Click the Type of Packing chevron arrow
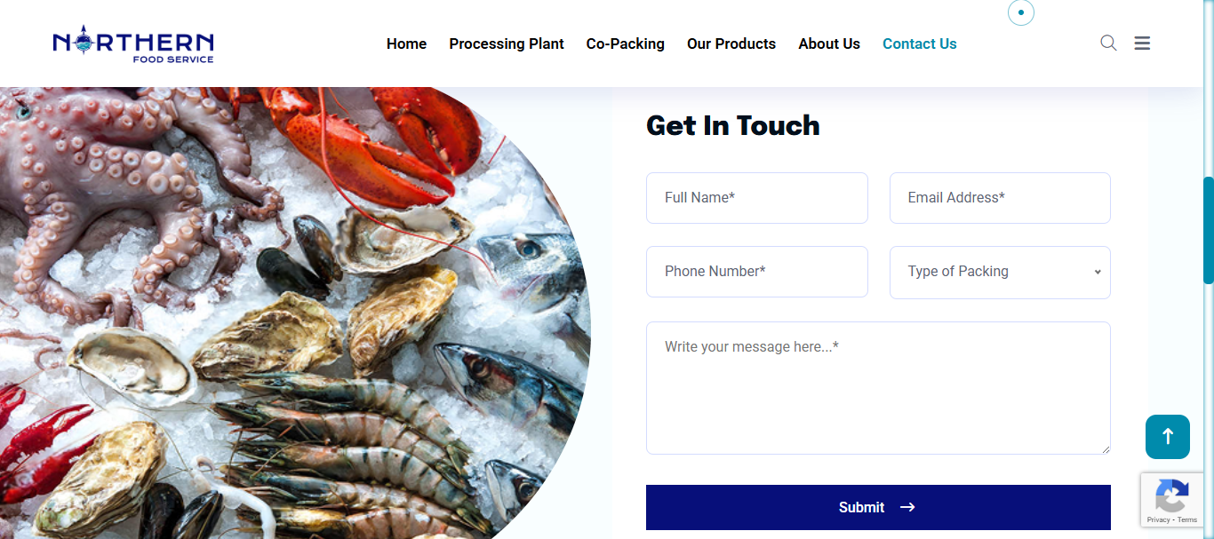 (1098, 272)
